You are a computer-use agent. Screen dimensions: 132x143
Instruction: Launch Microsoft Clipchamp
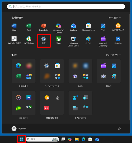(103, 42)
